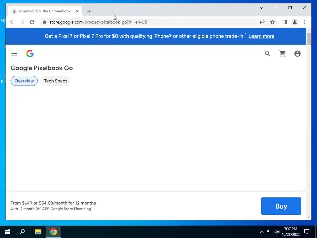The width and height of the screenshot is (317, 238).
Task: Click scrollbar down arrow
Action: click(x=309, y=217)
